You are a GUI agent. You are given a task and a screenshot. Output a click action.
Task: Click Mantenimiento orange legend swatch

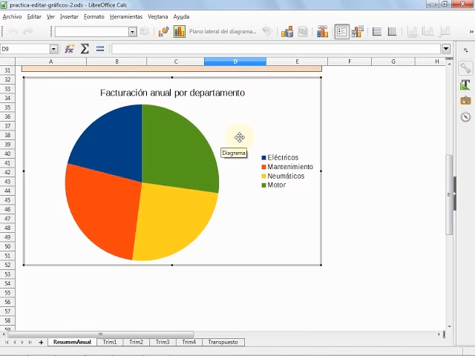[x=263, y=167]
